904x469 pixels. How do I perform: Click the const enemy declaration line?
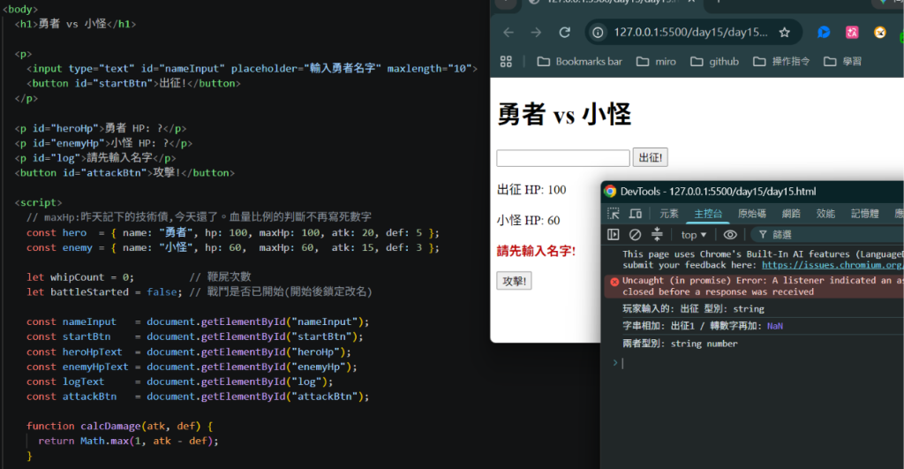pos(233,247)
